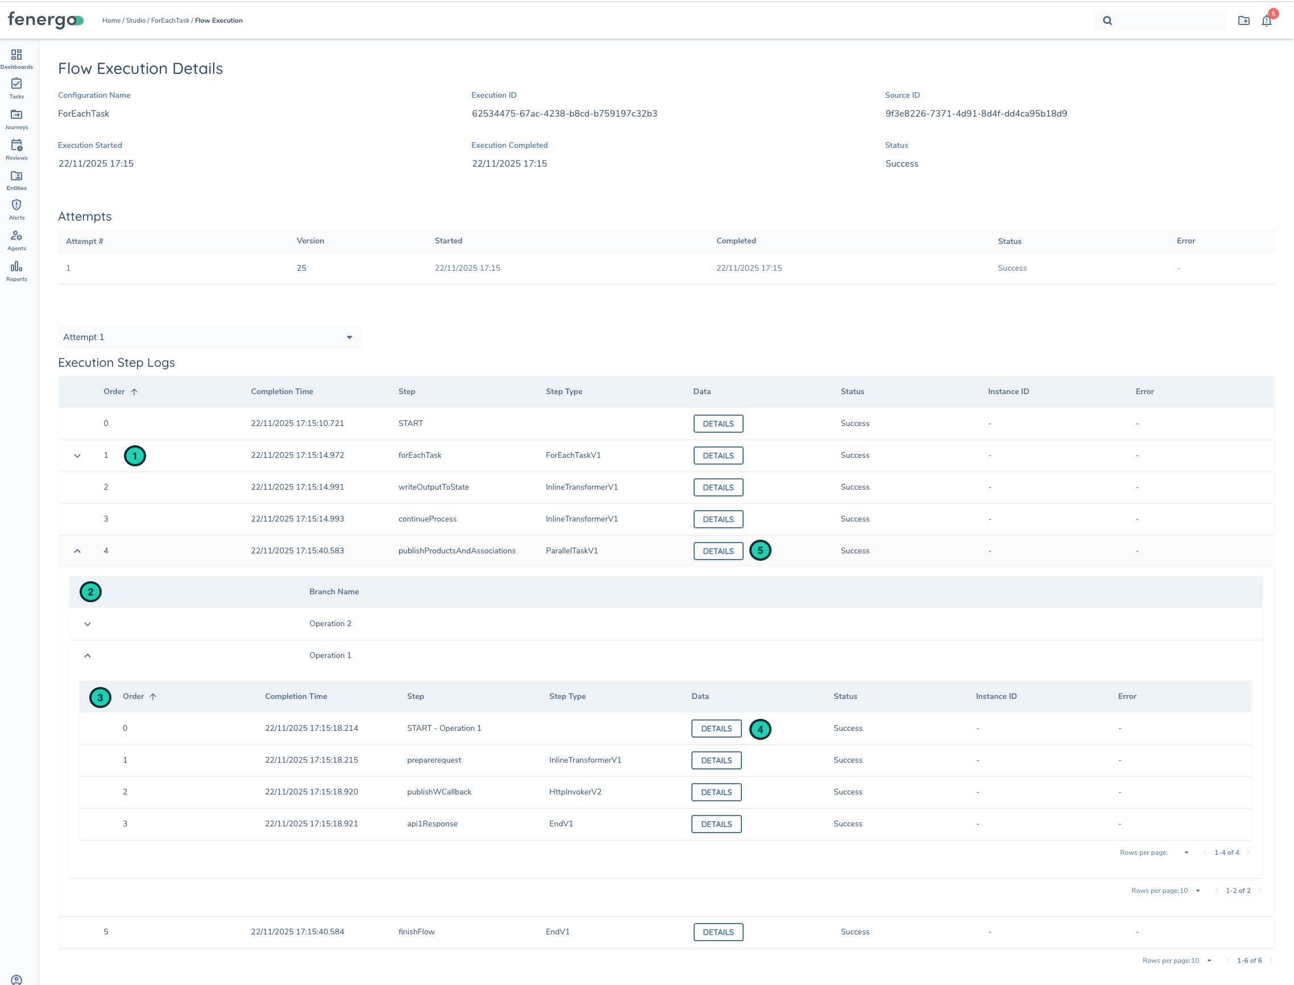Open Journeys from the left navigation
1294x985 pixels.
pyautogui.click(x=16, y=118)
